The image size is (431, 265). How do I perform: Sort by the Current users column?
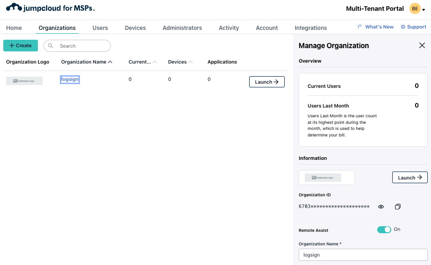[143, 62]
